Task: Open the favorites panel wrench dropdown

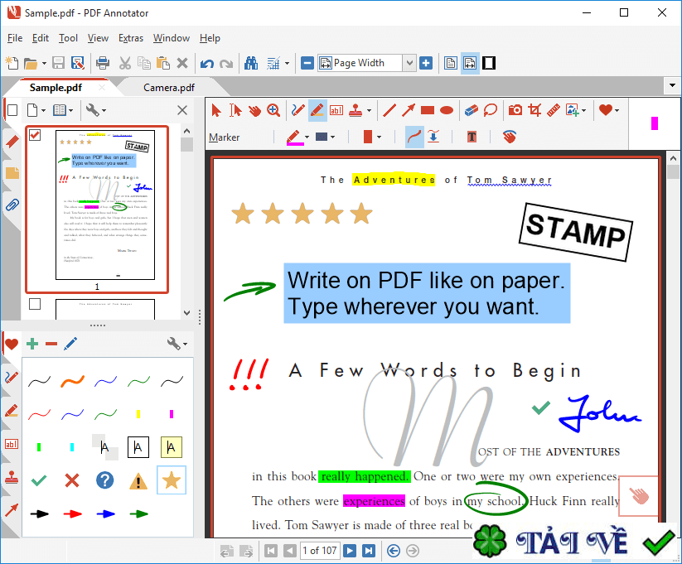Action: tap(177, 344)
